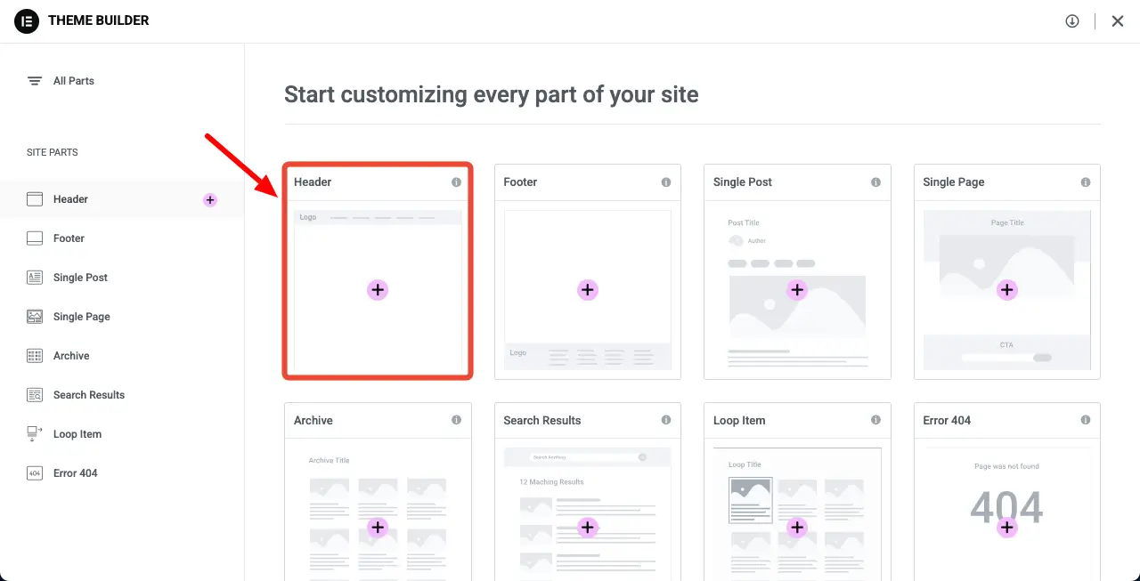Open Archive from the sidebar

click(71, 356)
